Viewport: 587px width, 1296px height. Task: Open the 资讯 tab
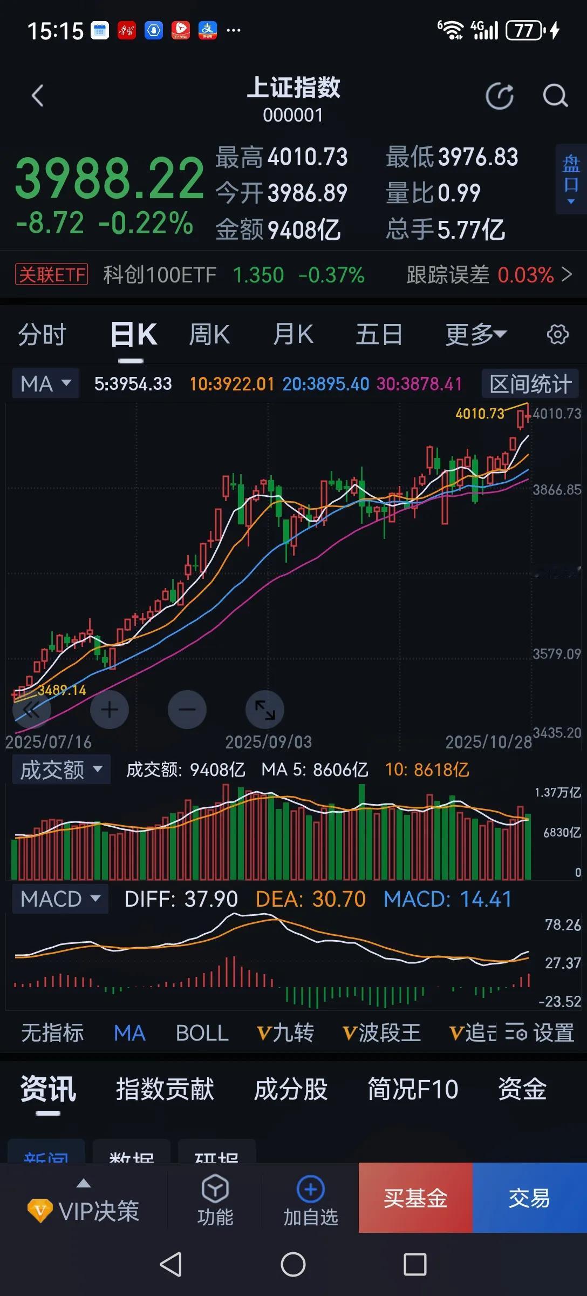coord(48,1089)
